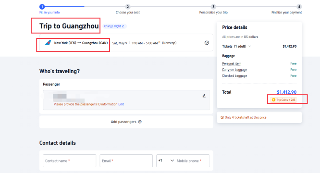This screenshot has width=320, height=173.
Task: Click Add passengers button
Action: pyautogui.click(x=126, y=122)
